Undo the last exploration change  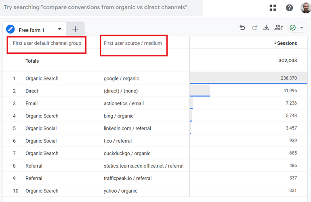coord(242,27)
